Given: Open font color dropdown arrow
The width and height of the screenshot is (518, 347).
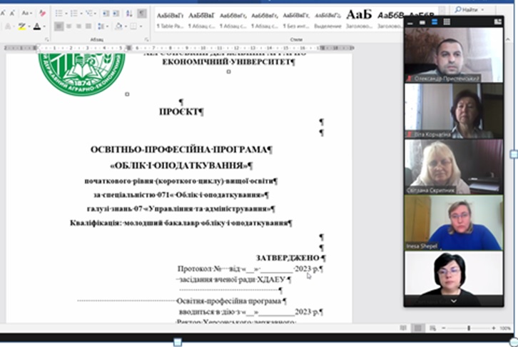Looking at the screenshot, I should pyautogui.click(x=44, y=26).
